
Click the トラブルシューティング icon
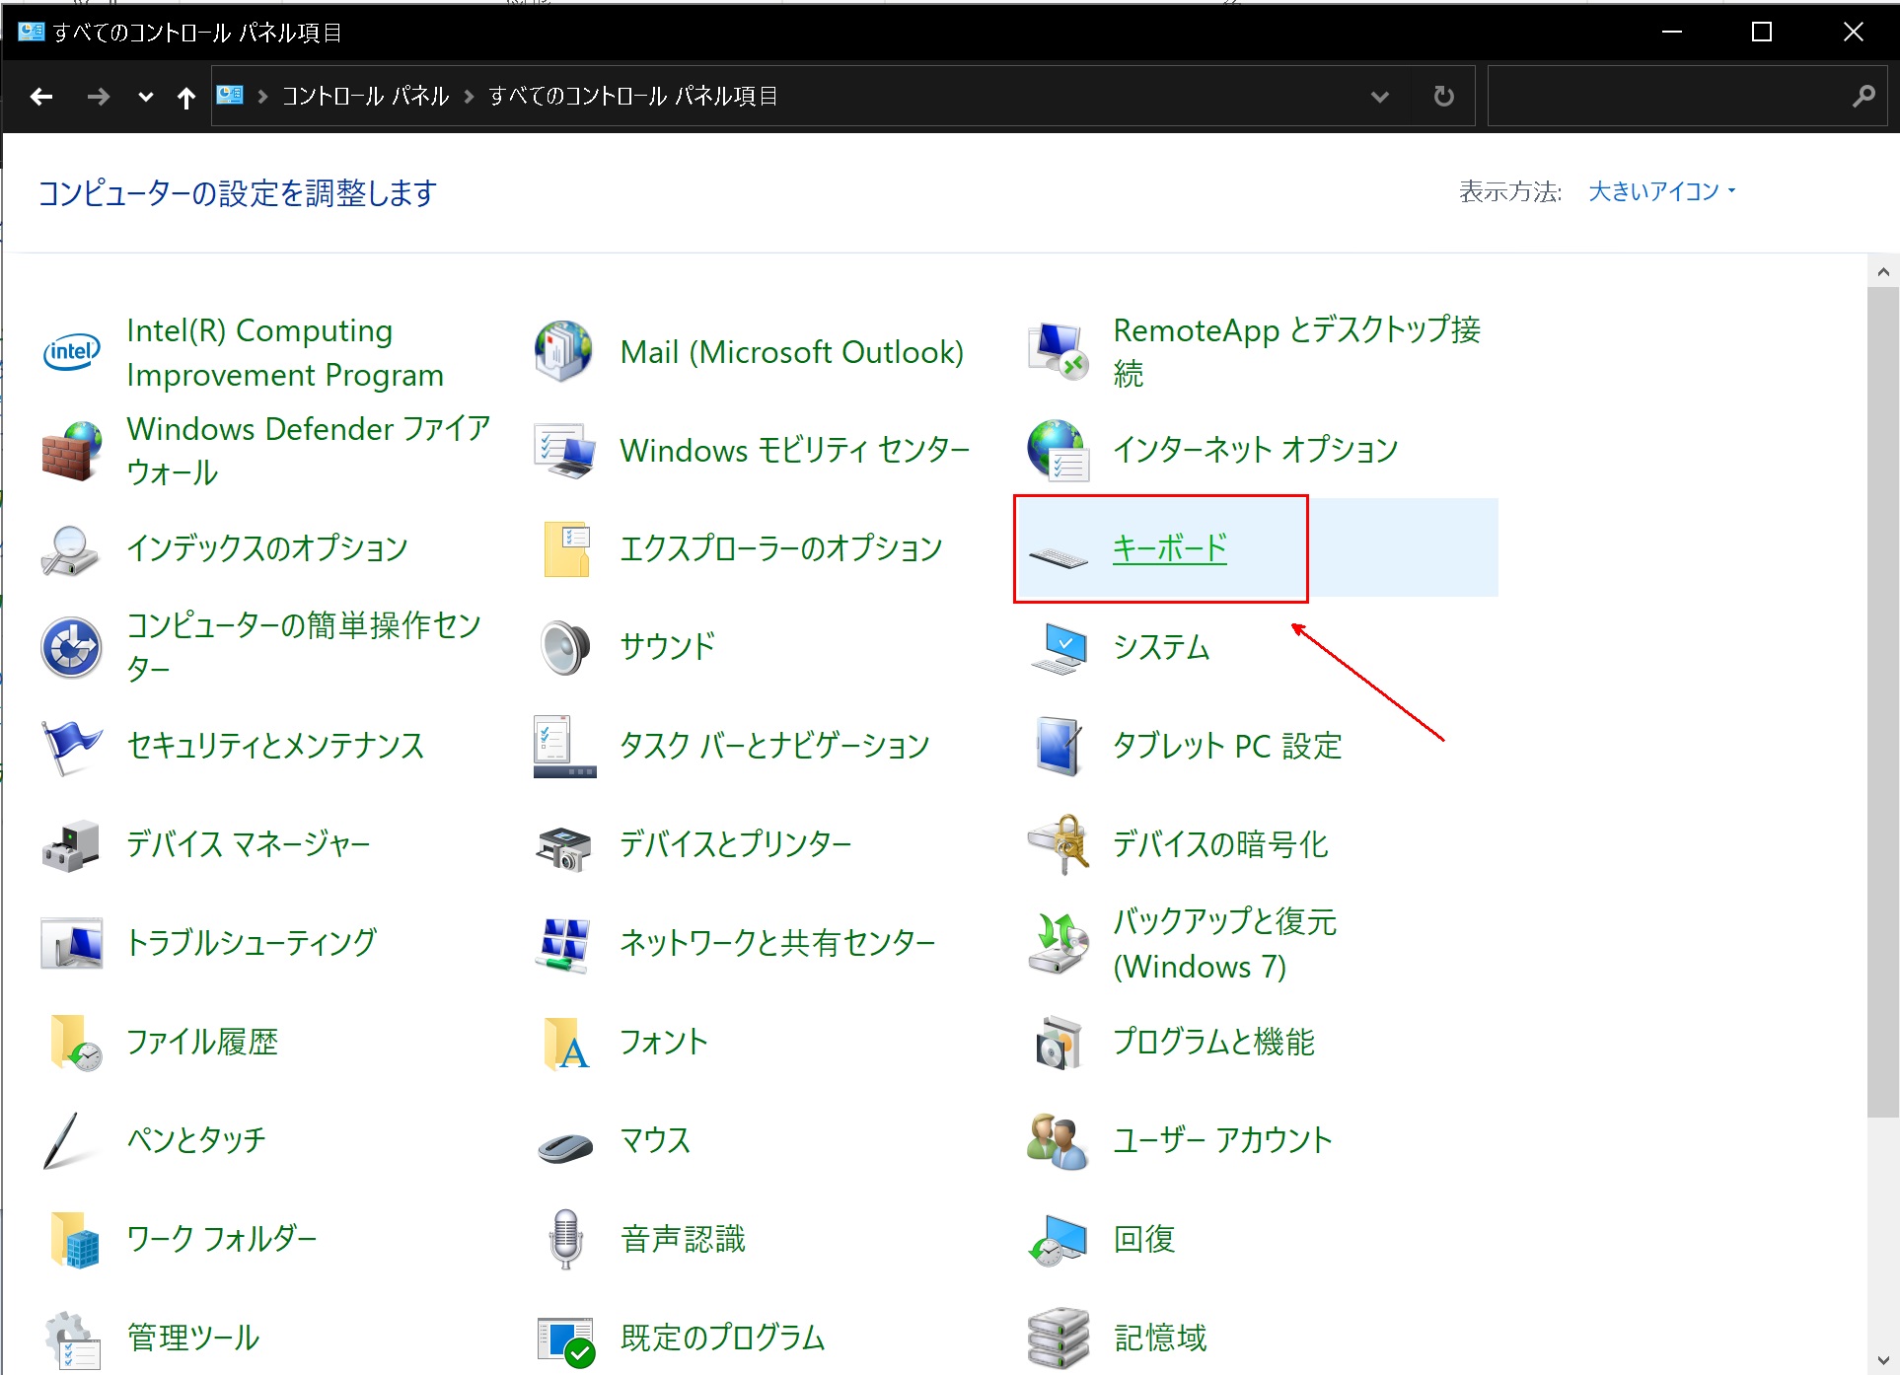(71, 944)
